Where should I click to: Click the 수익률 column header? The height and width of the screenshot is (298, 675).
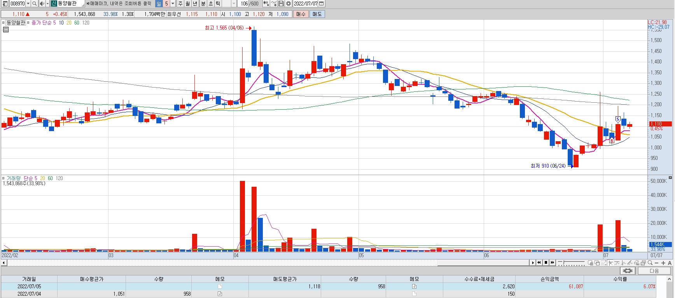[x=620, y=279]
